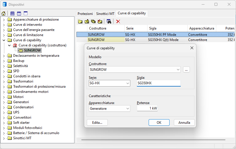236x149 pixels.
Task: Switch to the Protezioni tab
Action: (x=85, y=14)
